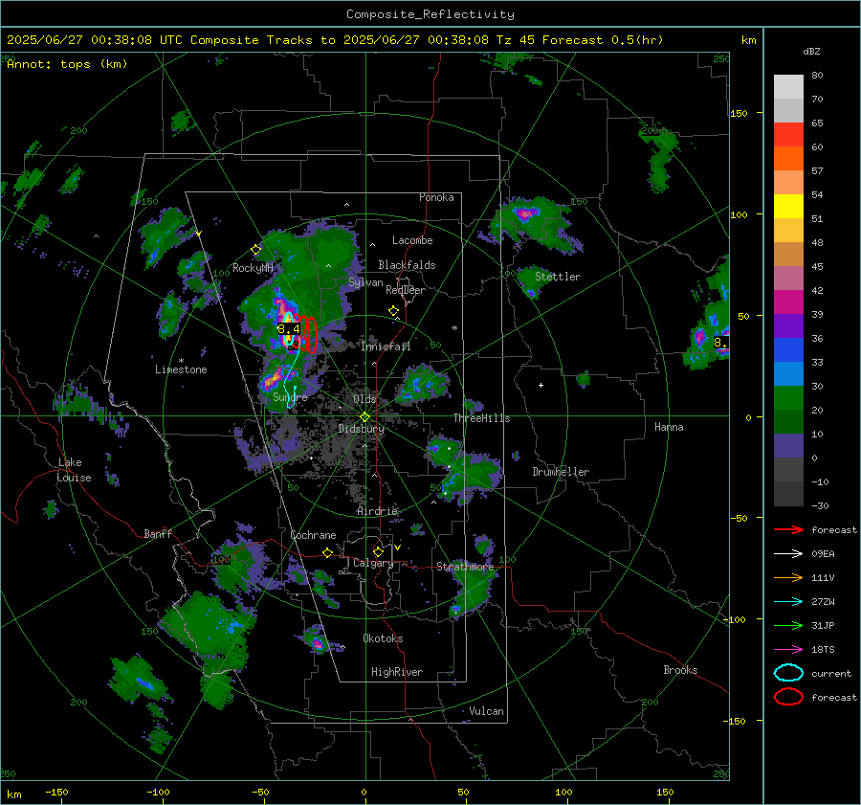The image size is (861, 805).
Task: Click the Olds label
Action: pos(364,399)
